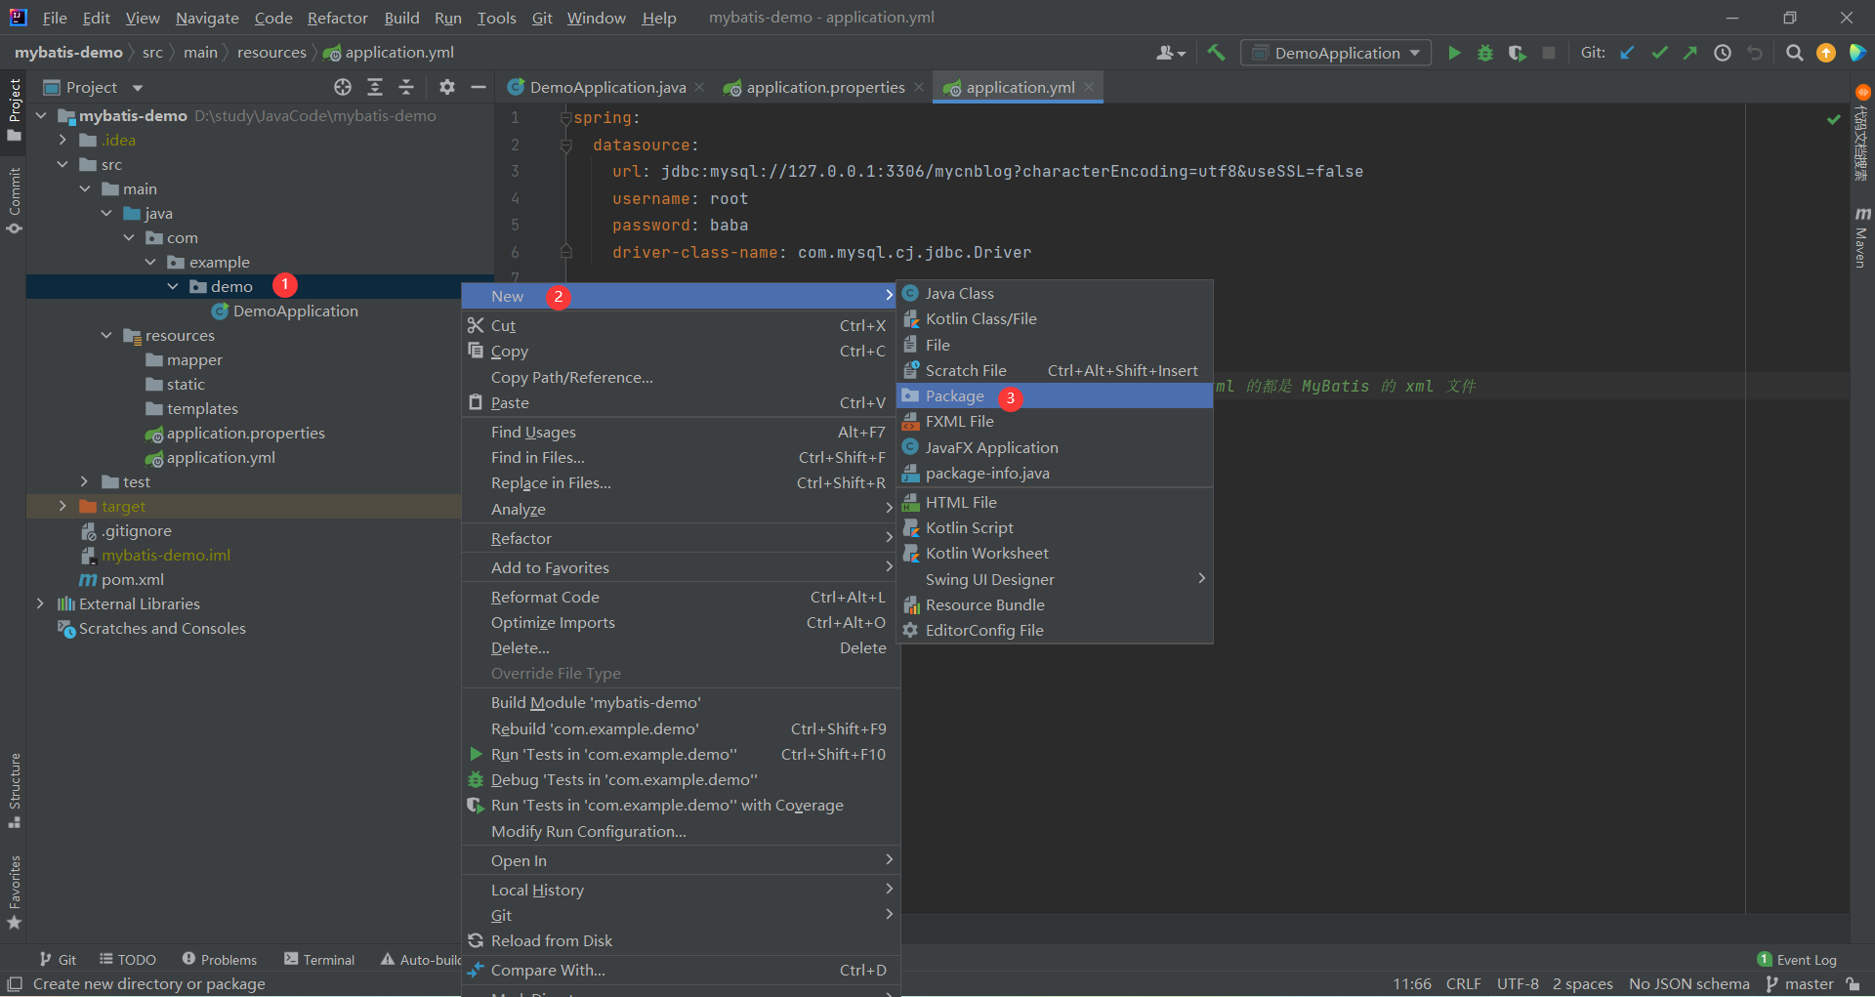Open the Terminal tool window
1875x997 pixels.
[x=319, y=960]
